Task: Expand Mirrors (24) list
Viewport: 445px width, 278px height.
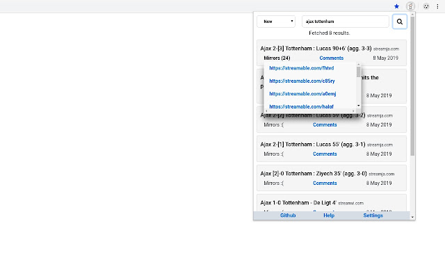Action: click(277, 58)
